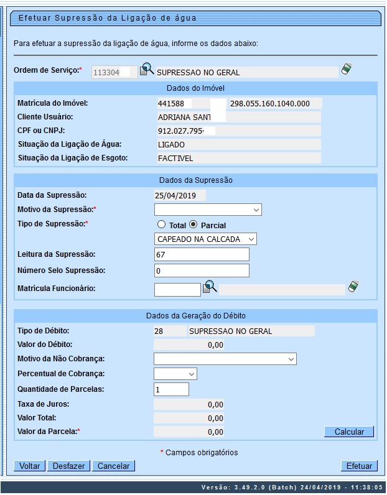This screenshot has width=387, height=495.
Task: Click the Valor da Parcela 0,00 value
Action: (x=189, y=432)
